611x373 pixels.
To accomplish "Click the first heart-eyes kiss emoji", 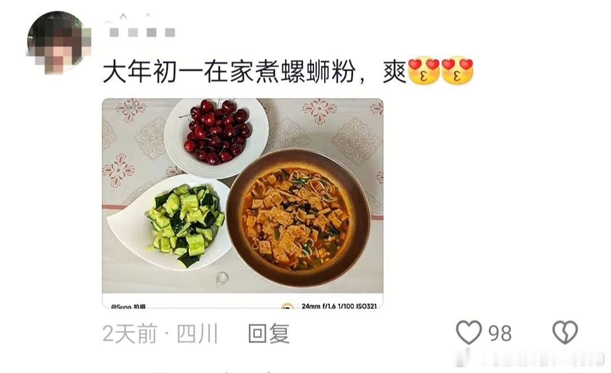I will [423, 71].
